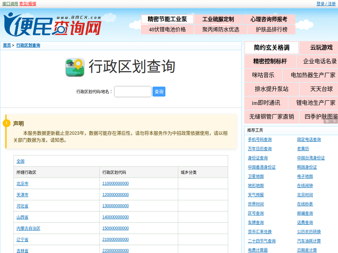Open the 意见/报错 link
The width and height of the screenshot is (338, 253).
pos(28,4)
